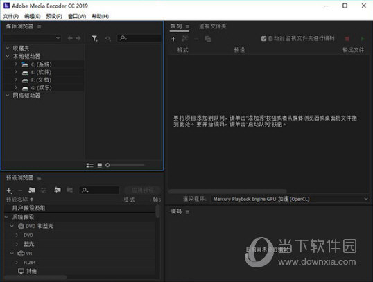
Task: Expand the 蓝光 preset subgroup
Action: click(x=17, y=244)
